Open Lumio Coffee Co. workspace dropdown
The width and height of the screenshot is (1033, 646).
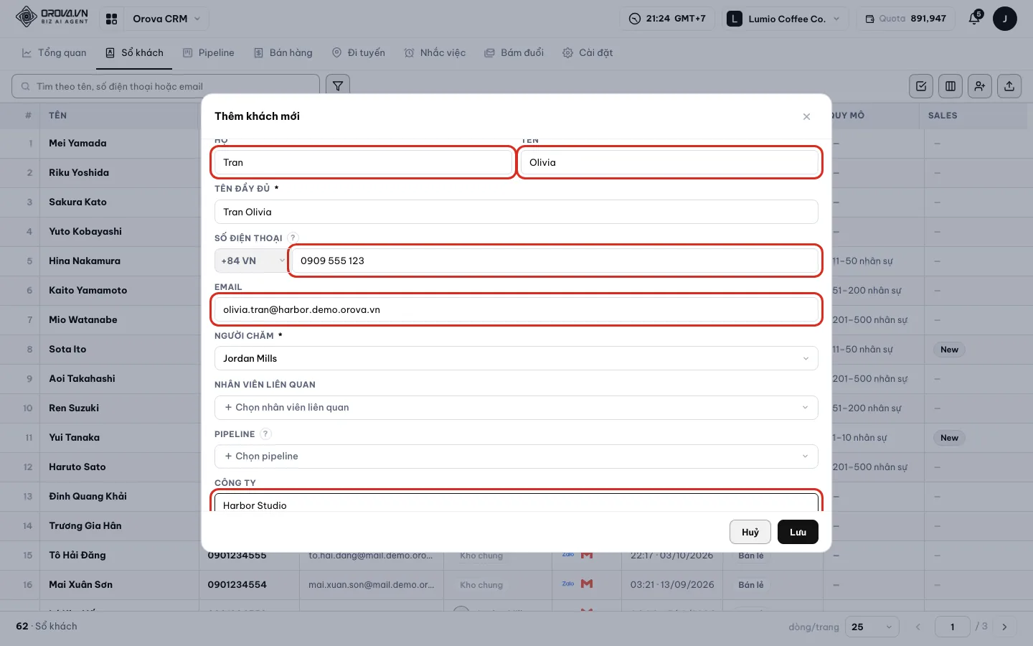[786, 19]
